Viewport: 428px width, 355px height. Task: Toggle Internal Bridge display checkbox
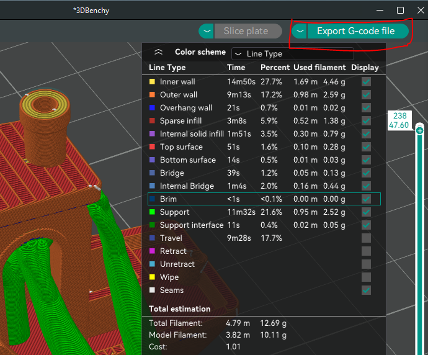tap(366, 186)
